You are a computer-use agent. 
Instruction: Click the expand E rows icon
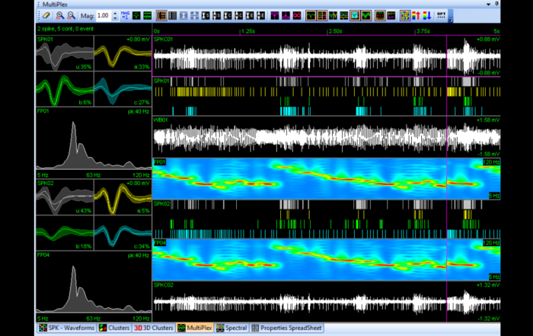point(250,16)
